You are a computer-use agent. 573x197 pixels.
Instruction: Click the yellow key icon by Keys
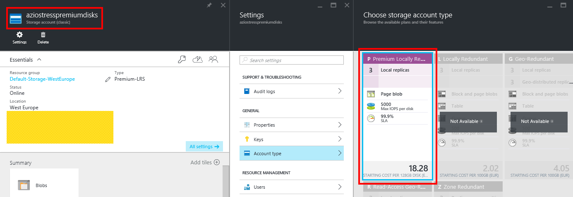(247, 139)
